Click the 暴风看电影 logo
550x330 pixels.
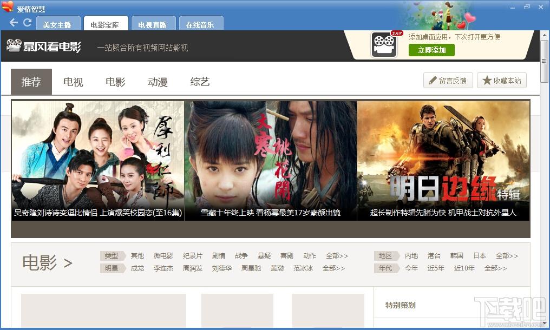point(44,47)
